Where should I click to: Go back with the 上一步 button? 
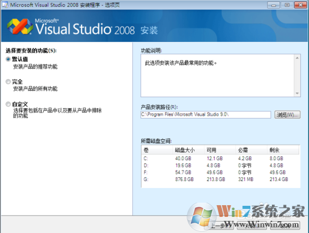click(219, 226)
